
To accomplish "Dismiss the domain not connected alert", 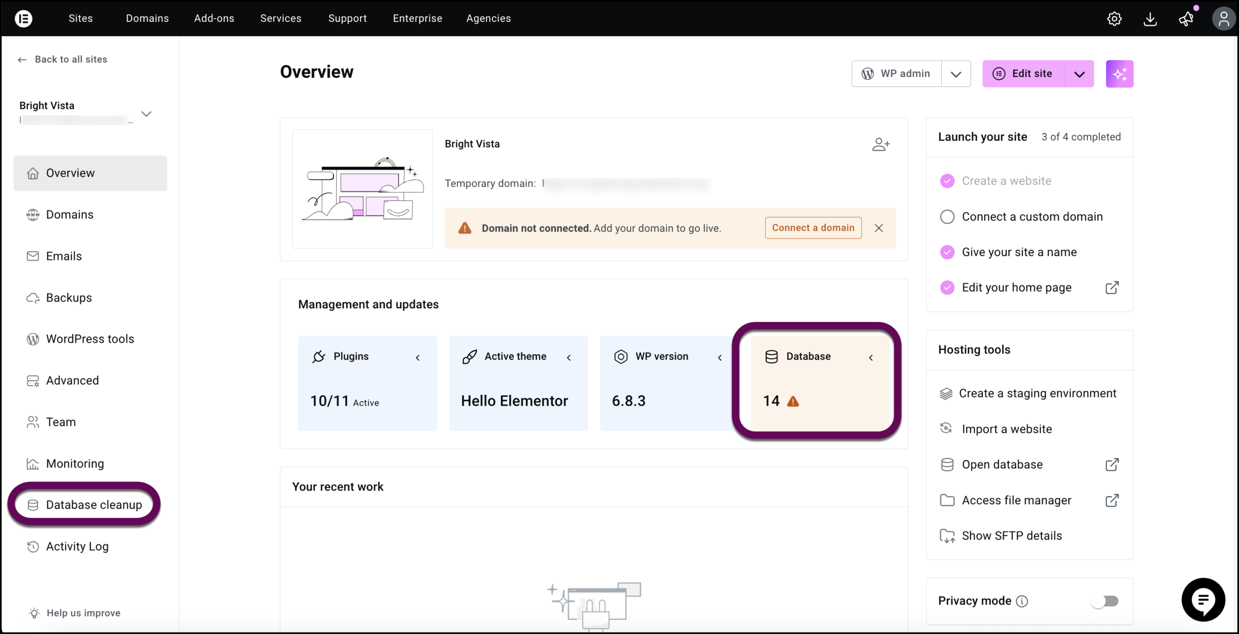I will pyautogui.click(x=879, y=228).
